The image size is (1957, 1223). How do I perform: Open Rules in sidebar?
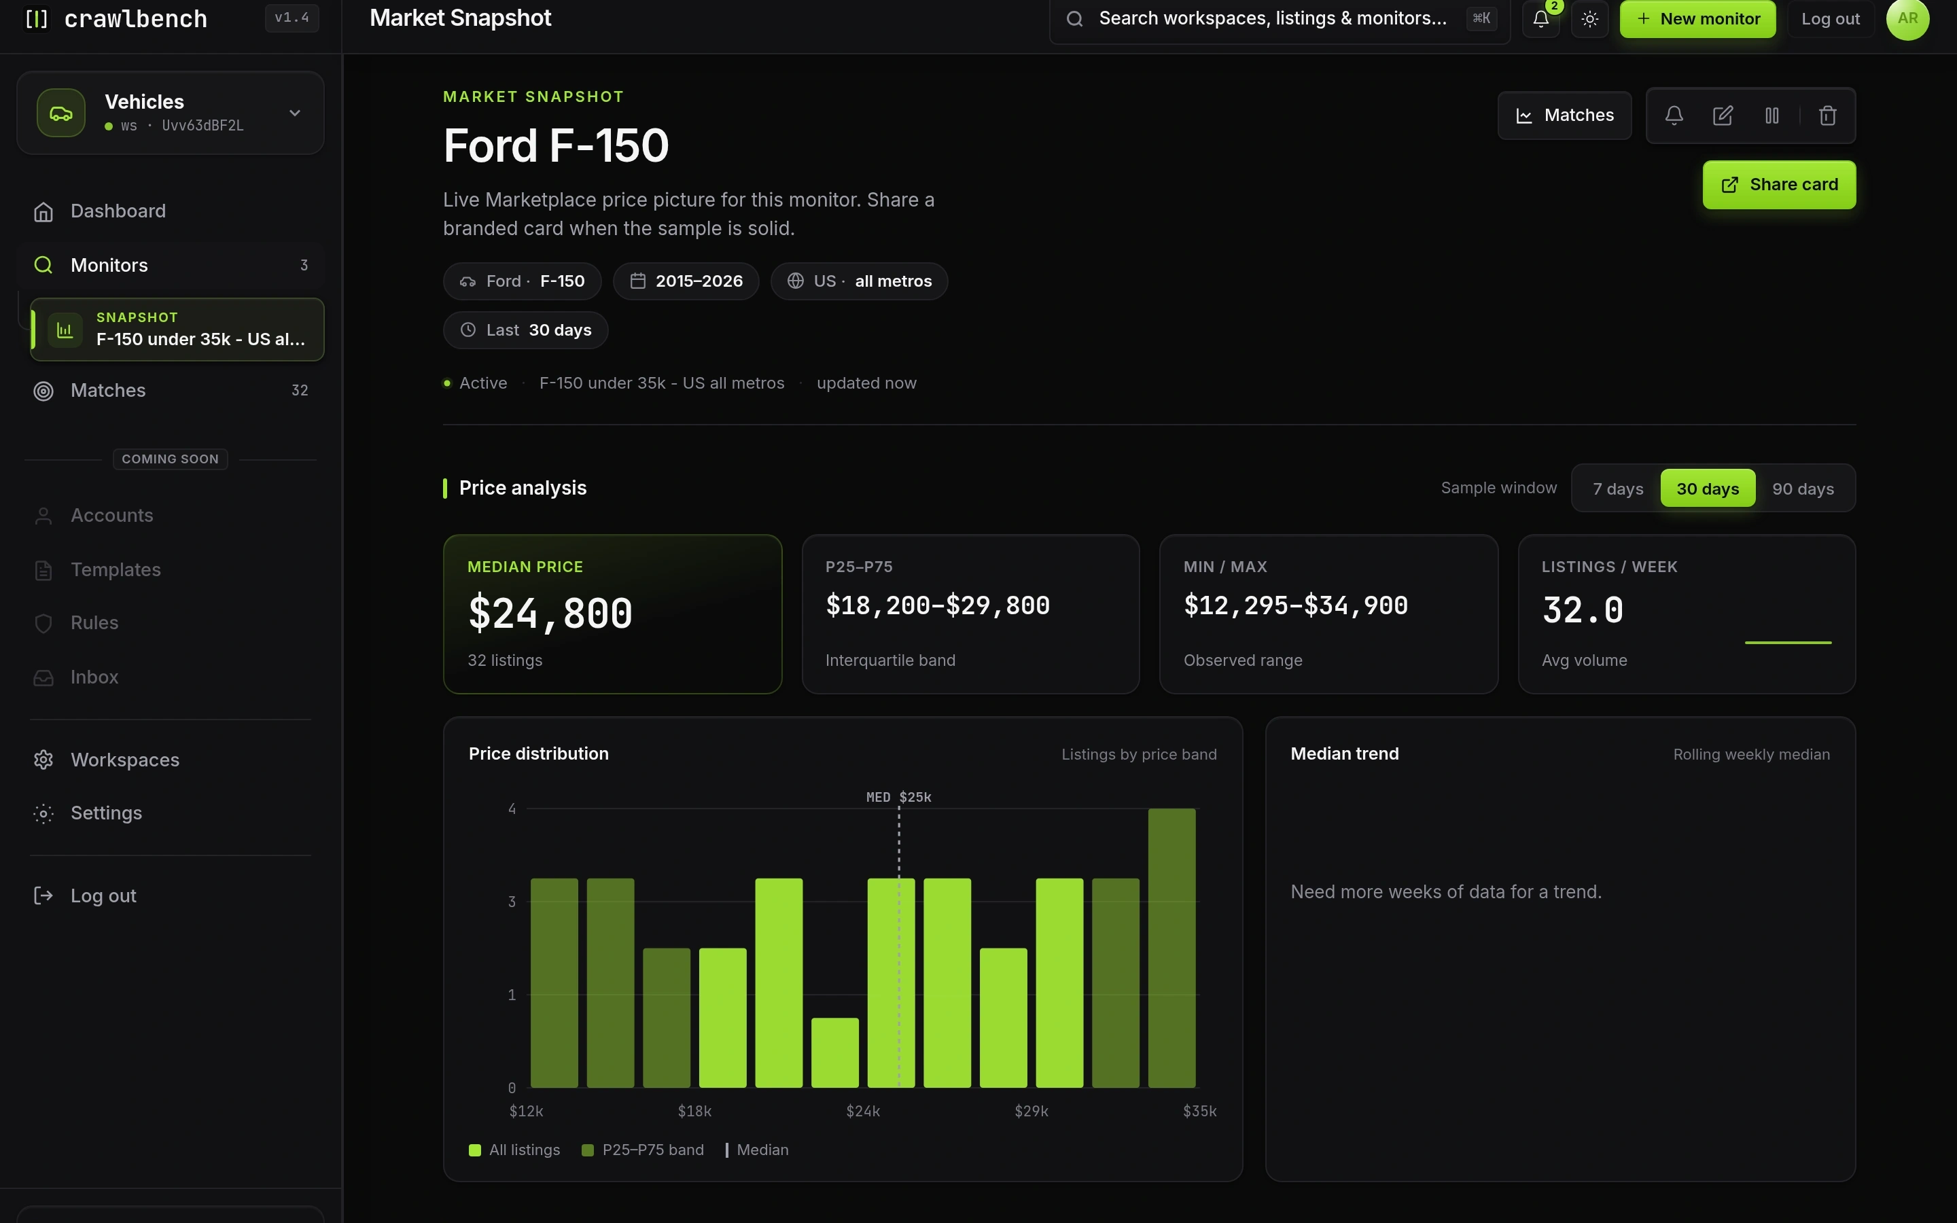point(171,623)
